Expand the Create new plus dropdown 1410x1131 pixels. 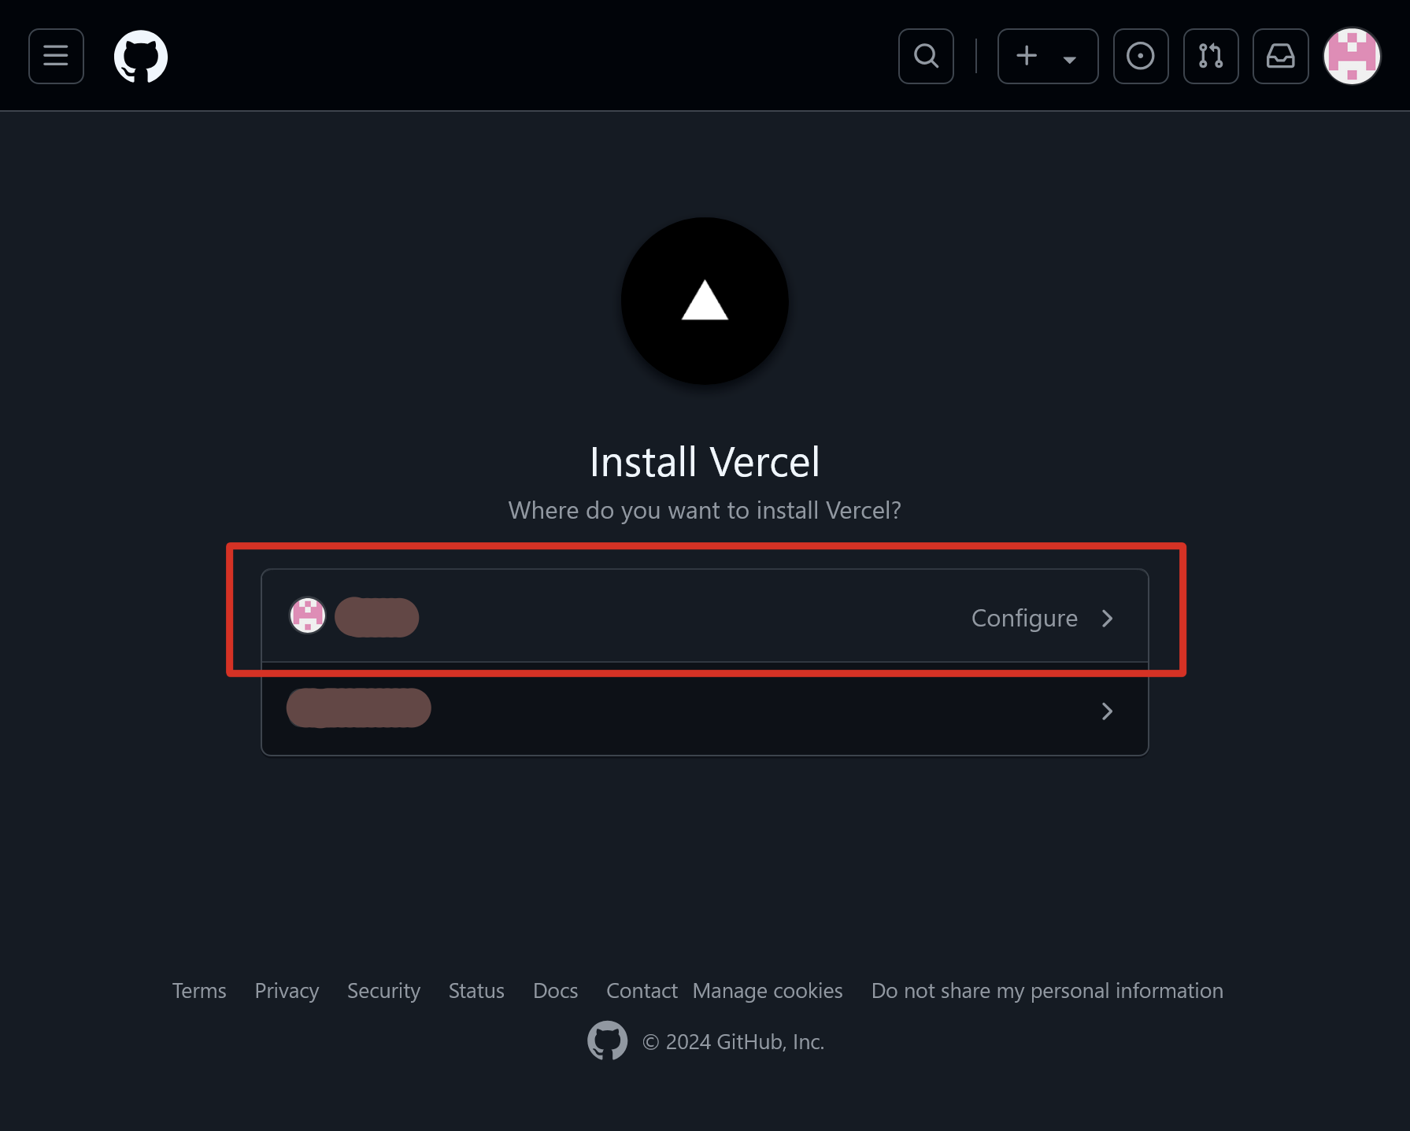tap(1047, 56)
